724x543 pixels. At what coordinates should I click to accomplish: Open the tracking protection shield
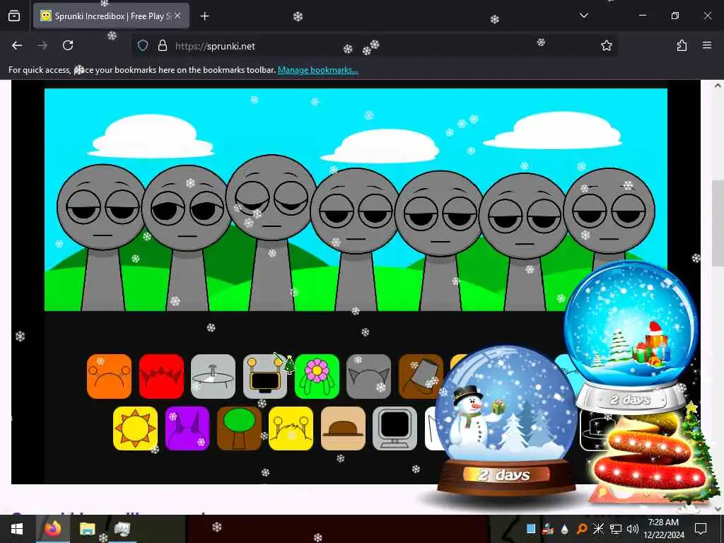pyautogui.click(x=143, y=46)
